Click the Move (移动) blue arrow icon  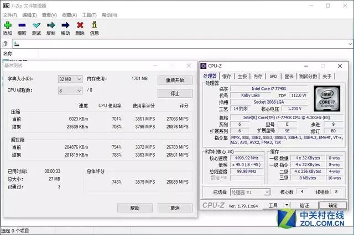(65, 25)
